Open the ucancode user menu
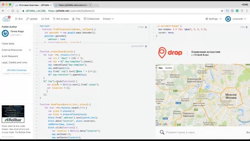The height and width of the screenshot is (141, 250). click(x=239, y=19)
